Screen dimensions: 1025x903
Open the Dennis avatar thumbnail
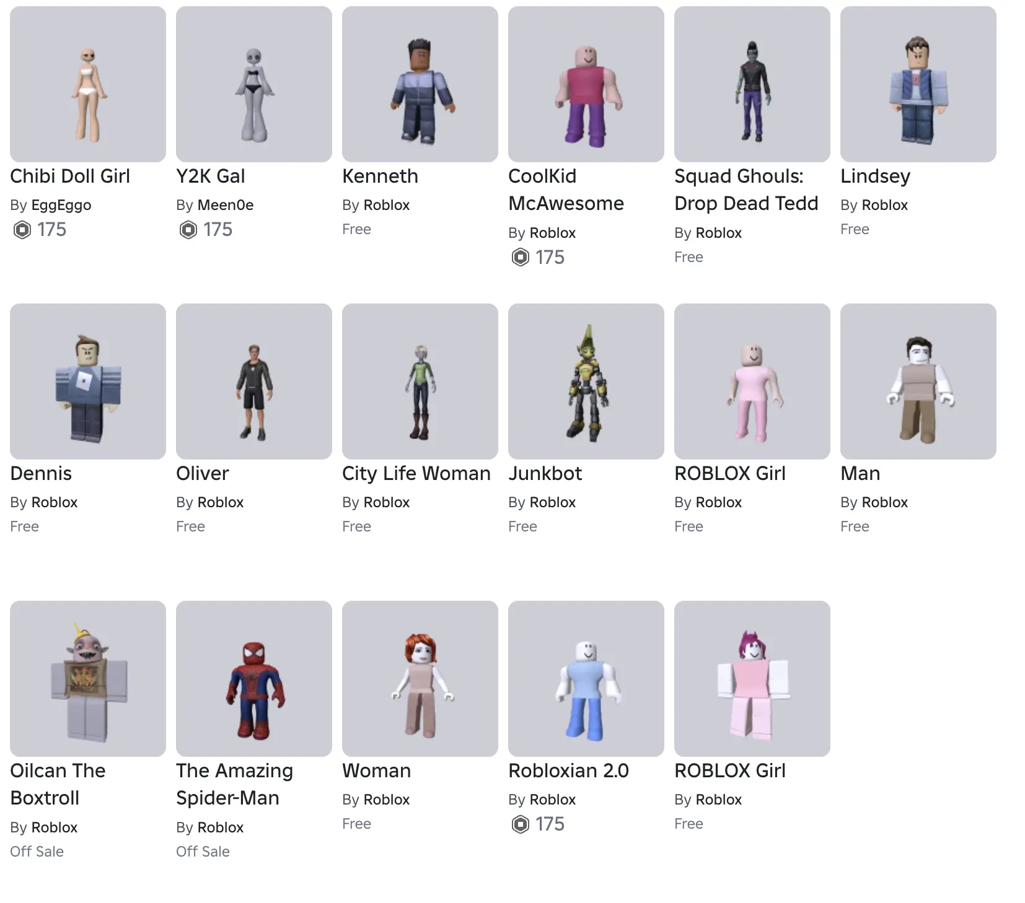tap(88, 382)
